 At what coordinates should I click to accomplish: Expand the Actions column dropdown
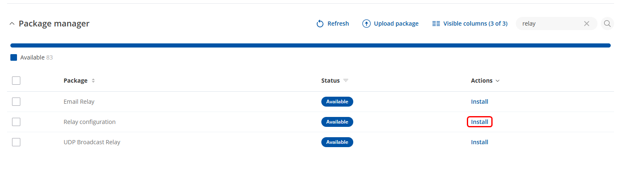pos(498,81)
